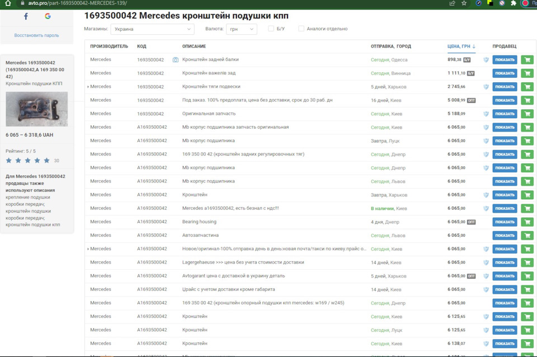Click 'В наличии, Киев' shipping cell
Viewport: 537px width, 357px height.
tap(389, 208)
